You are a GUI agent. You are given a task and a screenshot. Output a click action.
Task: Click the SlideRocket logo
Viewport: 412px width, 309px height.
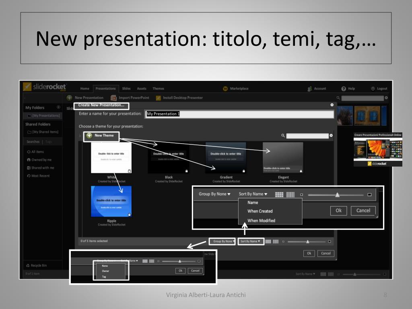[x=44, y=87]
